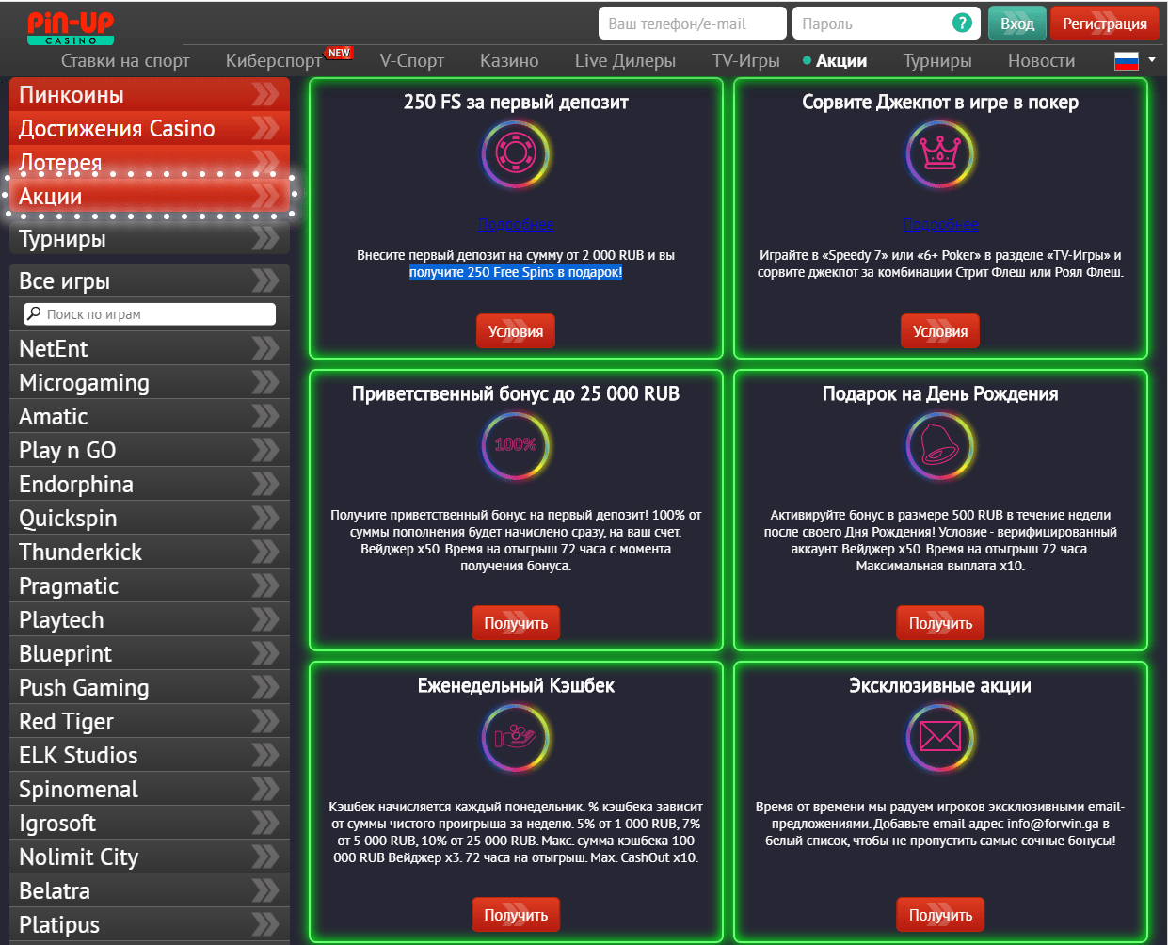Click the envelope icon in exclusive promotions card
The image size is (1168, 945).
click(940, 737)
